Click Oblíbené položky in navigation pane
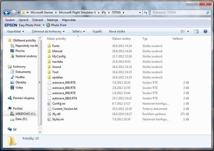The image size is (214, 151). point(24,41)
